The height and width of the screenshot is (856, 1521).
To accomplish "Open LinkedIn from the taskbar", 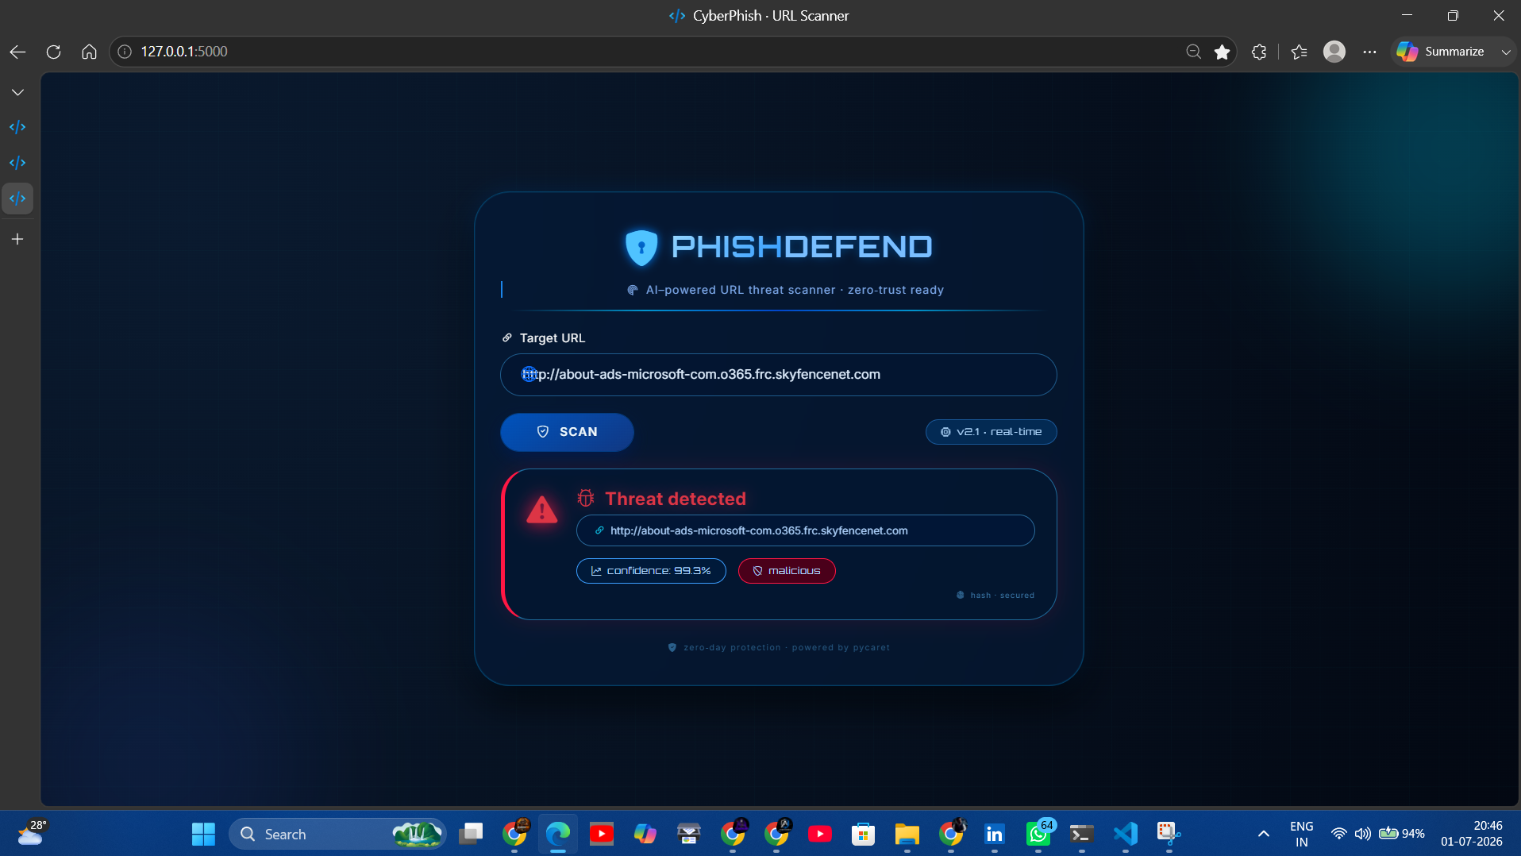I will coord(995,834).
